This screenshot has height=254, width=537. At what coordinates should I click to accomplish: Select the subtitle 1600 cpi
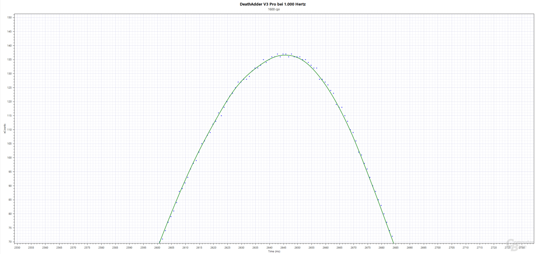(x=274, y=9)
